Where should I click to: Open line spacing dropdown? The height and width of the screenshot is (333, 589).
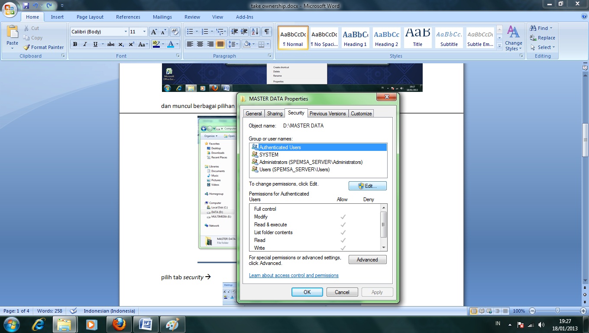(x=233, y=44)
